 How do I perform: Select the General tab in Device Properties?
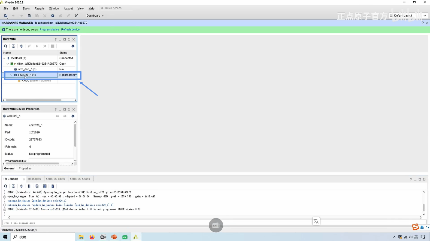pyautogui.click(x=9, y=168)
